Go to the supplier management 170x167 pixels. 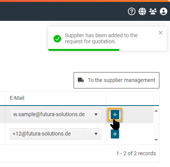coord(116,80)
